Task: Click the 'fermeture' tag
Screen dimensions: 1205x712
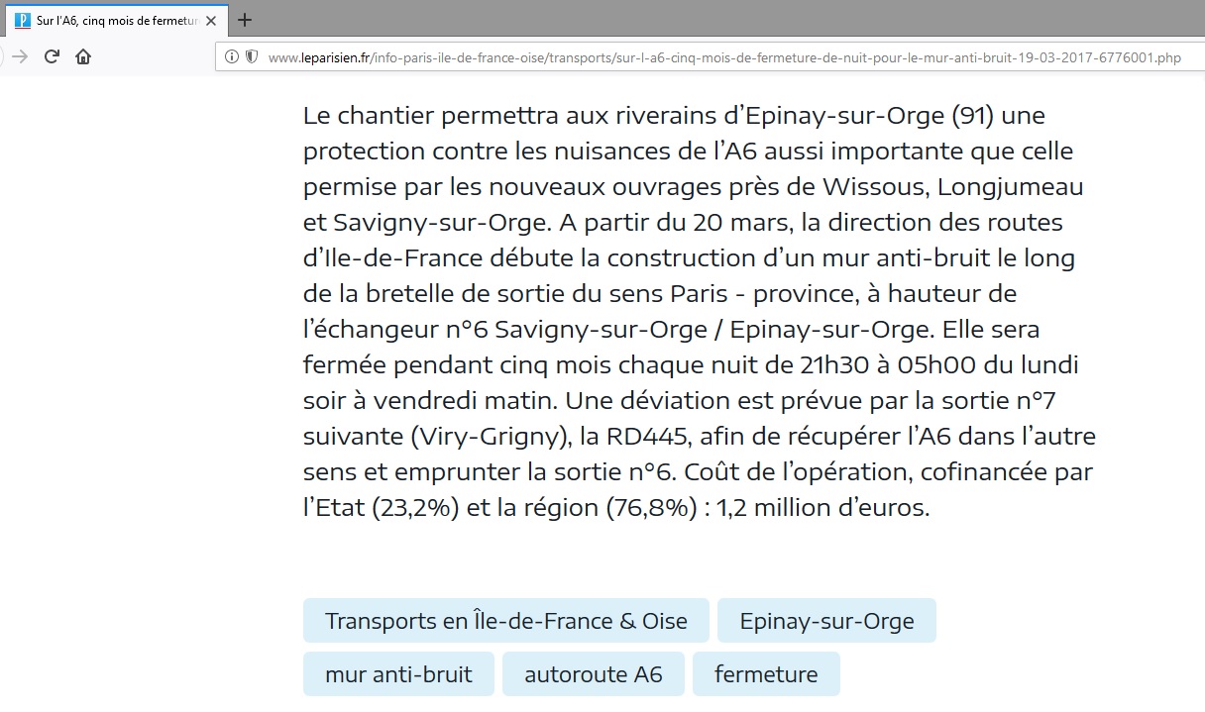Action: coord(766,674)
